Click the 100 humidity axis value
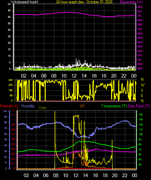This screenshot has height=180, width=151. tap(5, 111)
